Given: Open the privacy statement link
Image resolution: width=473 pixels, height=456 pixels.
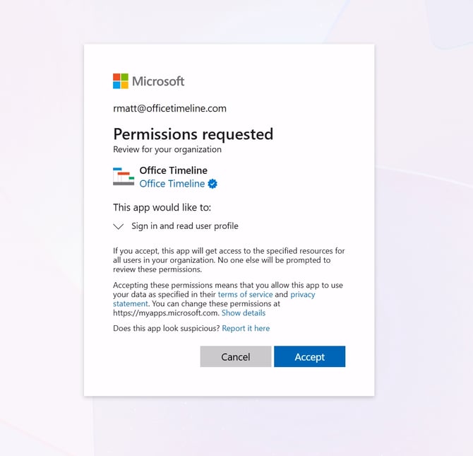Looking at the screenshot, I should click(x=304, y=294).
